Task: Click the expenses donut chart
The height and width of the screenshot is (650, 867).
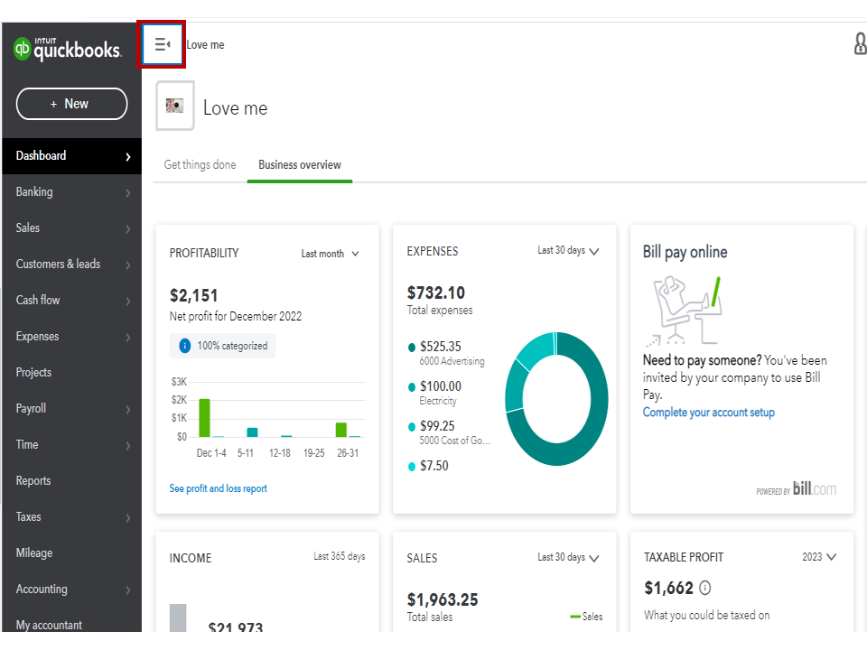Action: click(x=556, y=399)
